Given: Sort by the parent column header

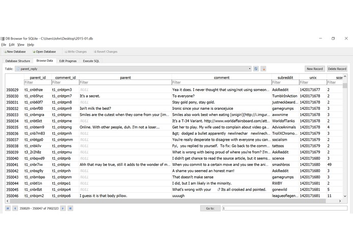Looking at the screenshot, I should point(125,77).
